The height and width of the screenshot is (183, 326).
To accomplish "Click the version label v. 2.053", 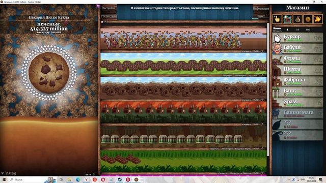I will [9, 173].
